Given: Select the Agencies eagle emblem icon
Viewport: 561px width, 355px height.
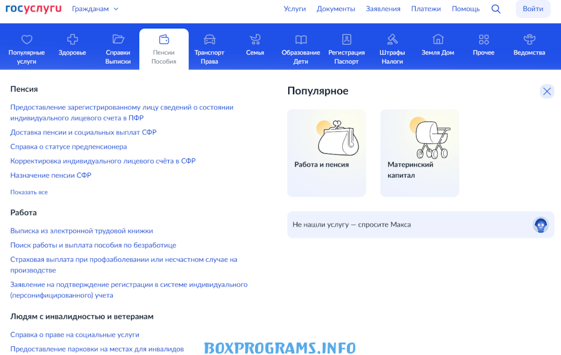Looking at the screenshot, I should 529,39.
